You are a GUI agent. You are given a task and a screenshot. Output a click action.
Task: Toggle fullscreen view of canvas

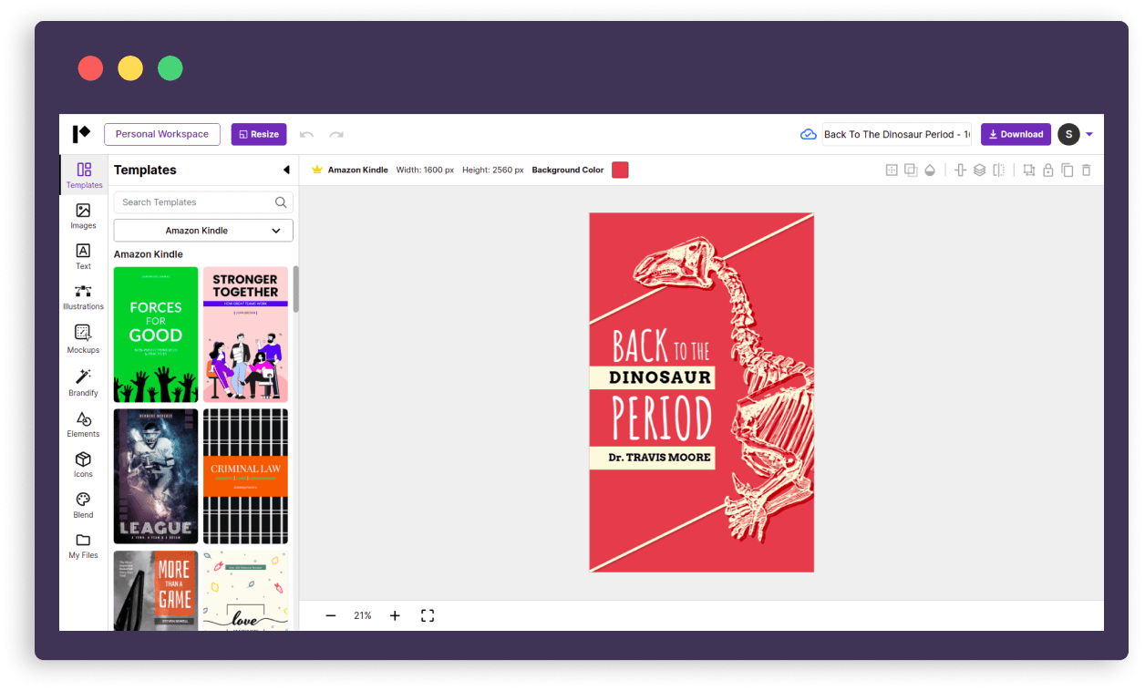[x=428, y=615]
